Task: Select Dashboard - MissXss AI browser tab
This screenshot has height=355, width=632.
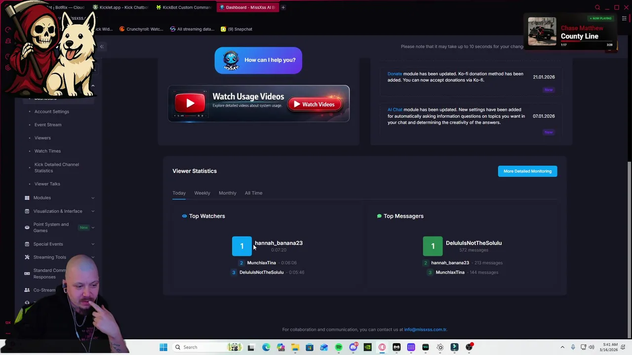Action: [247, 7]
